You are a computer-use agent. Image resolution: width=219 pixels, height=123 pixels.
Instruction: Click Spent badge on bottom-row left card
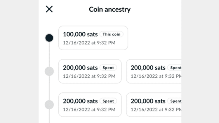(108, 101)
